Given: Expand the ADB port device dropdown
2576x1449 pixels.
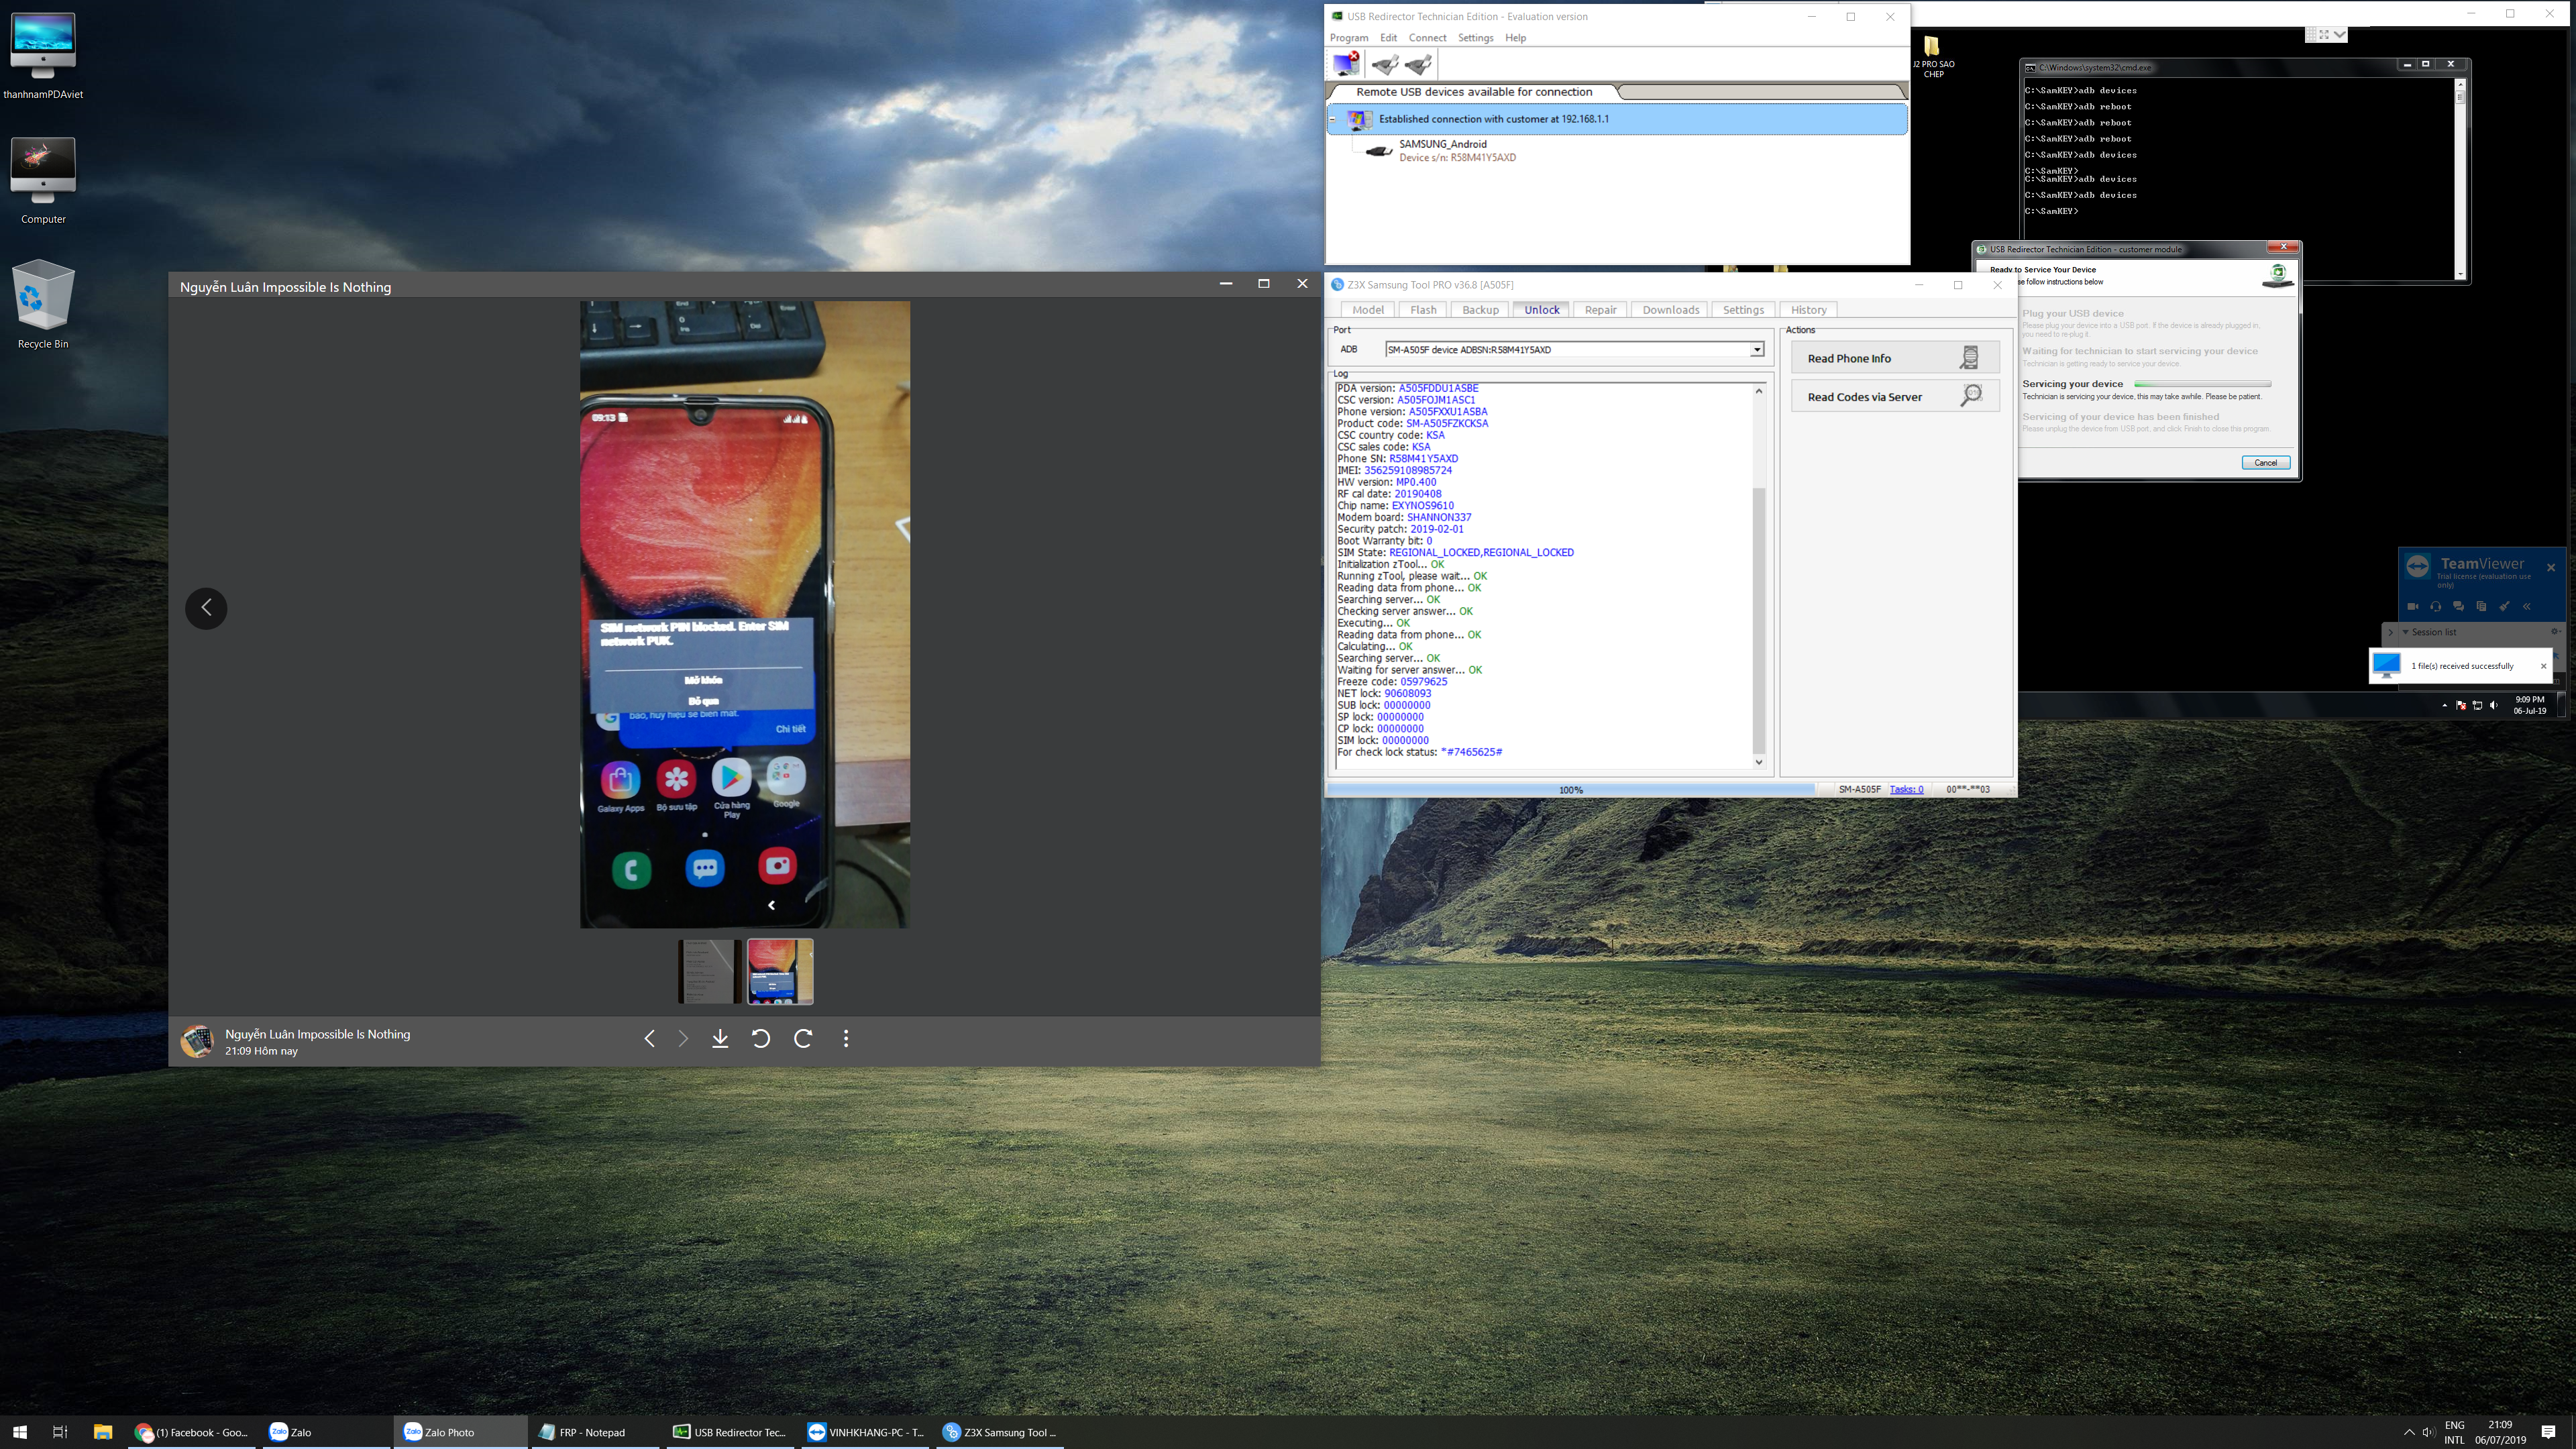Looking at the screenshot, I should pyautogui.click(x=1756, y=350).
